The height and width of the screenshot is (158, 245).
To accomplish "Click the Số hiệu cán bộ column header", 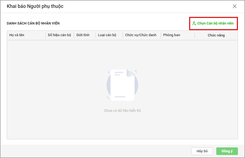I will click(59, 35).
